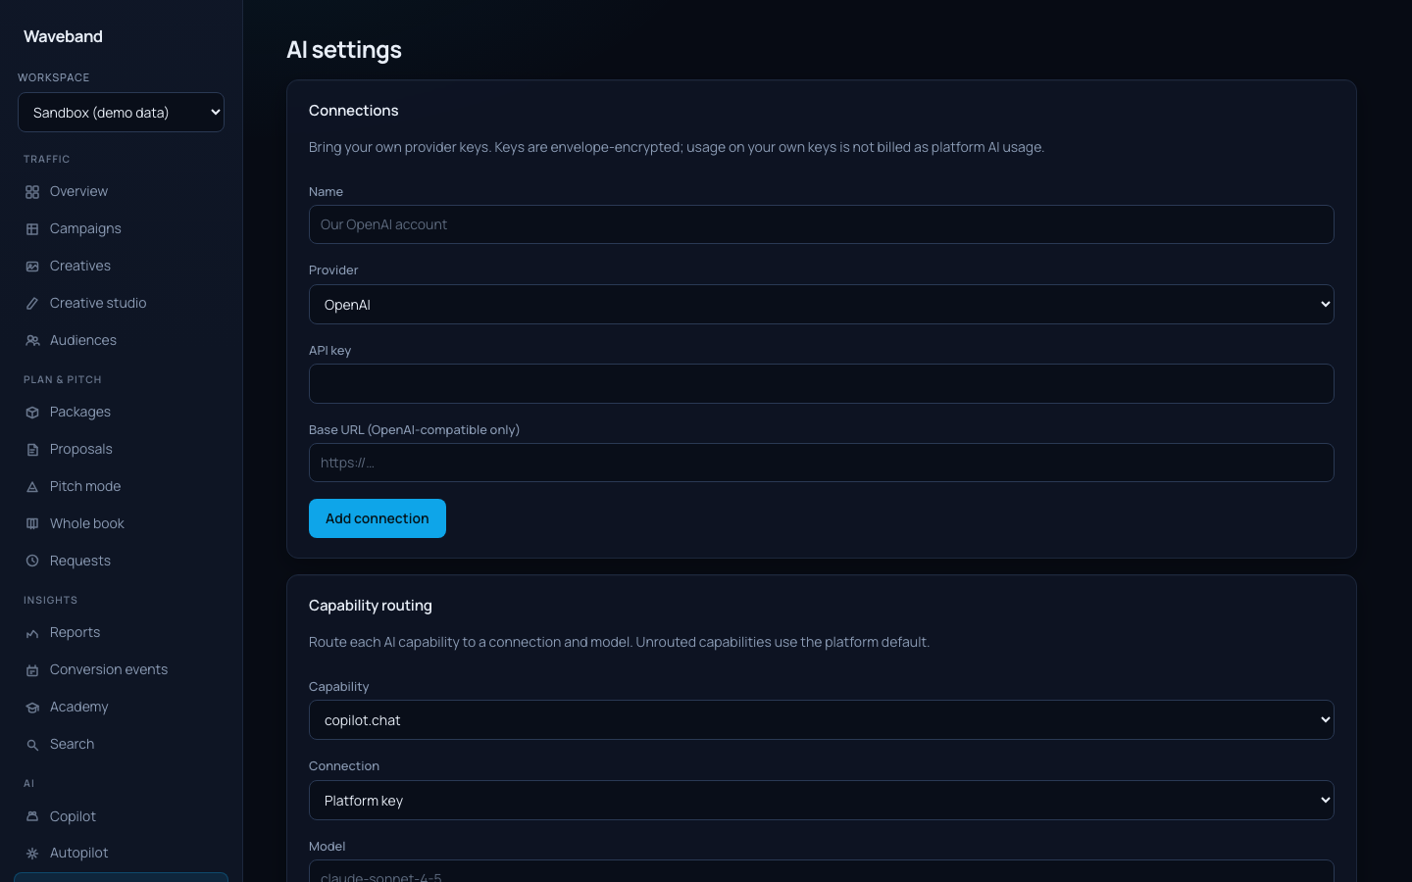
Task: Open the Provider dropdown showing OpenAI
Action: [x=821, y=304]
